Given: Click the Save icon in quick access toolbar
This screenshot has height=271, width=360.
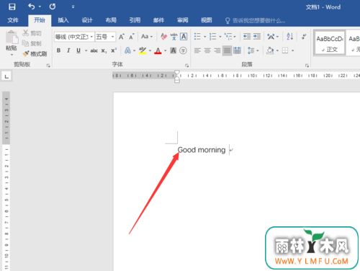Looking at the screenshot, I should (12, 6).
